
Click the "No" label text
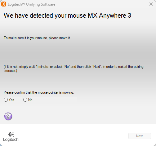30,100
